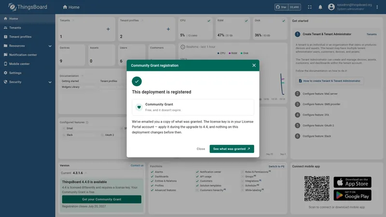Click the step 1 number badge
This screenshot has height=217, width=386.
[297, 34]
